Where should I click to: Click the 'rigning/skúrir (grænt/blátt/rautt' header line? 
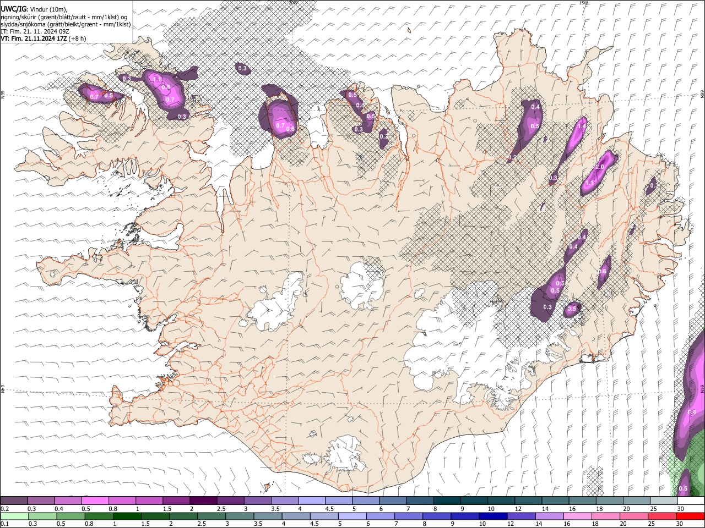pyautogui.click(x=44, y=16)
